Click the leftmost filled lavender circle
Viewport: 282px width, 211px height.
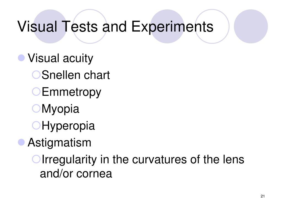coord(50,26)
